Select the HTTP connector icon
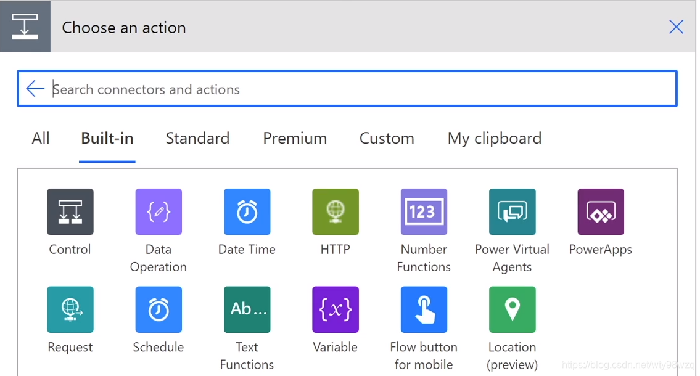Image resolution: width=700 pixels, height=376 pixels. (336, 212)
